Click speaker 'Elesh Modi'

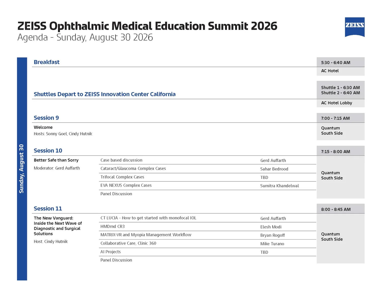pos(271,227)
